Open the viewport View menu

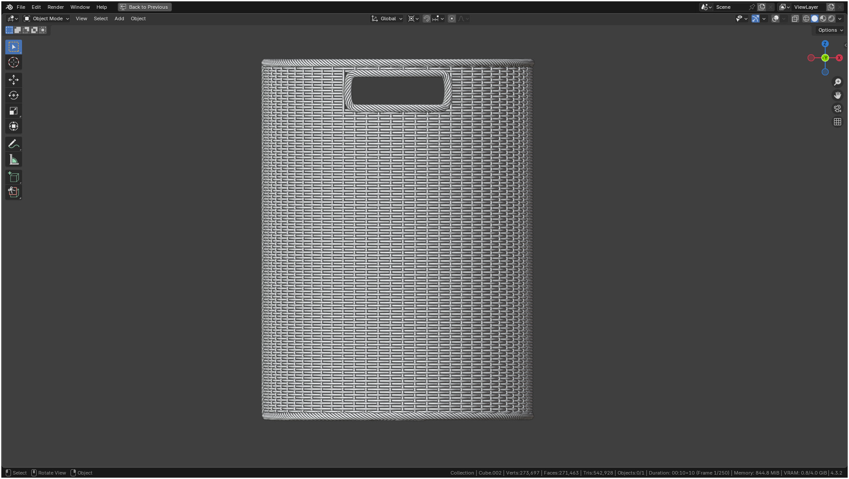[x=82, y=19]
